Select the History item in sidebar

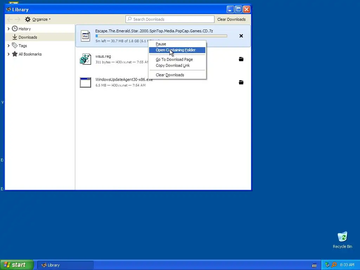(40, 29)
